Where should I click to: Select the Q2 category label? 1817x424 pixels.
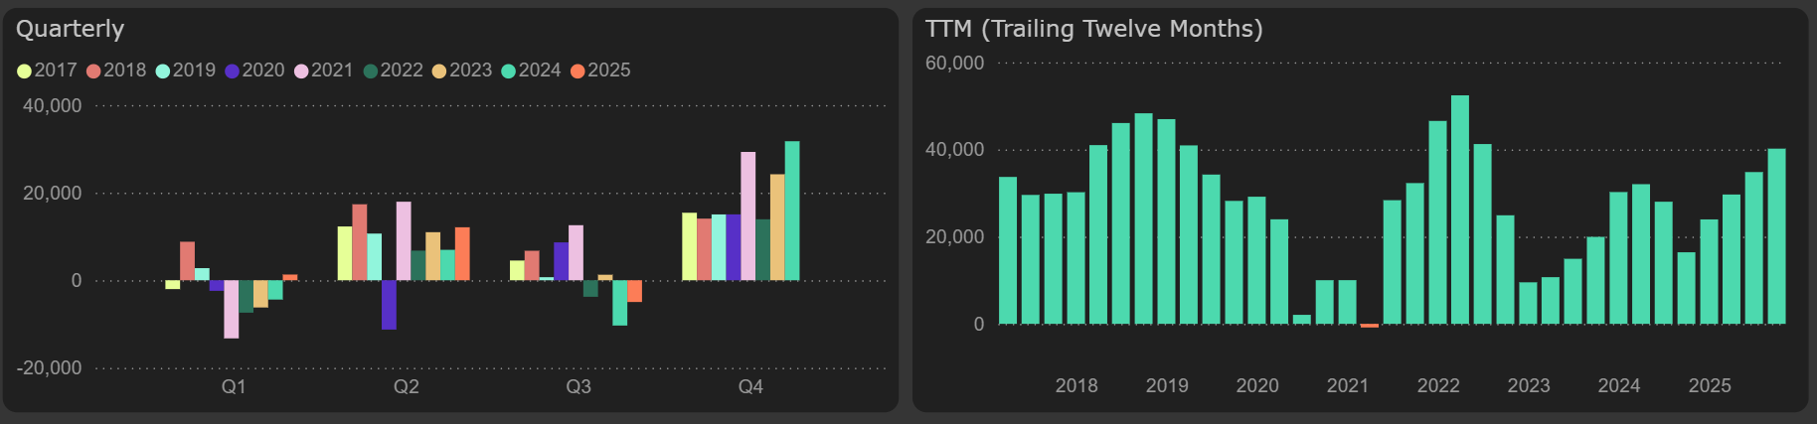(407, 386)
